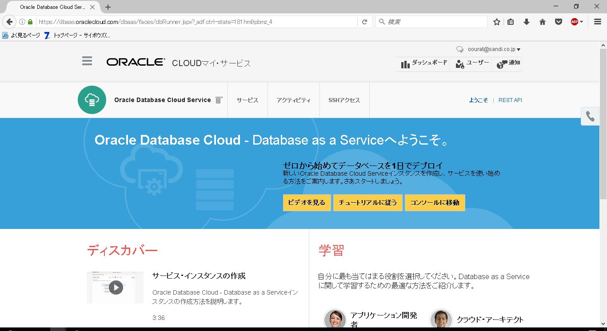
Task: Select the アプリケーション開発者 role avatar
Action: pyautogui.click(x=335, y=320)
